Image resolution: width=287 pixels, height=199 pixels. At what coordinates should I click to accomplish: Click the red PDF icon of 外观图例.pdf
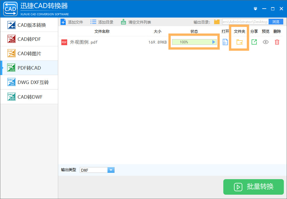(64, 42)
